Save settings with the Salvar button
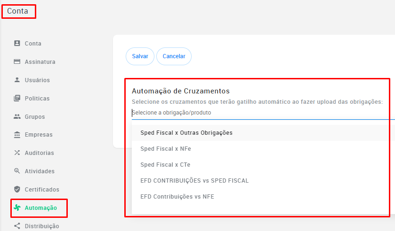The height and width of the screenshot is (231, 395). (x=140, y=56)
